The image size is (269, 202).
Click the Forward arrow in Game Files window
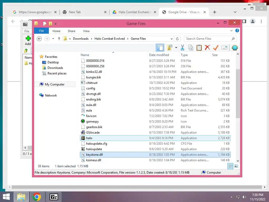[47, 39]
